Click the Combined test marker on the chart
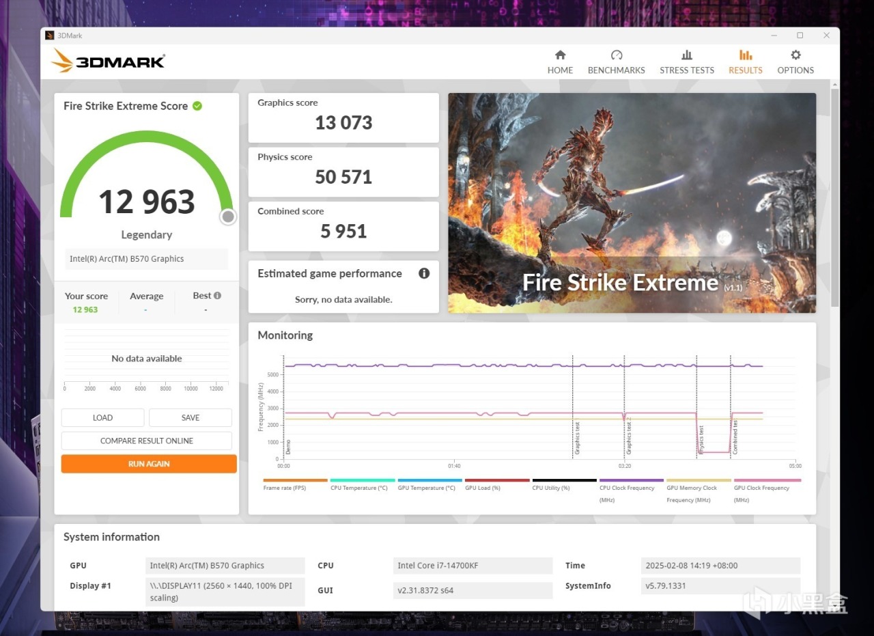This screenshot has height=636, width=874. coord(735,437)
